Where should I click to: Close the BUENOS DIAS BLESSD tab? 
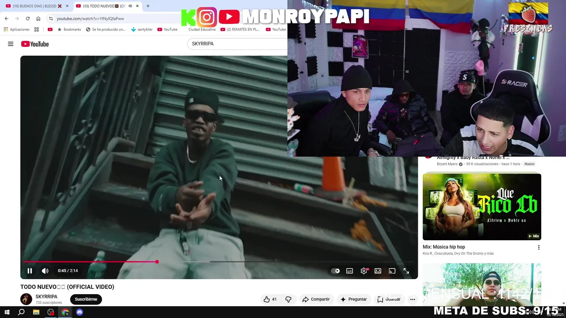click(x=67, y=6)
